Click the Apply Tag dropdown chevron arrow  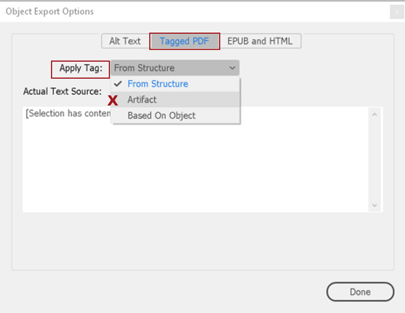(232, 68)
